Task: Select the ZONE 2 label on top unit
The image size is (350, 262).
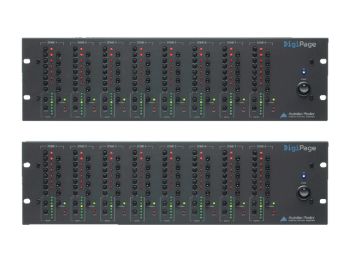Action: (82, 43)
